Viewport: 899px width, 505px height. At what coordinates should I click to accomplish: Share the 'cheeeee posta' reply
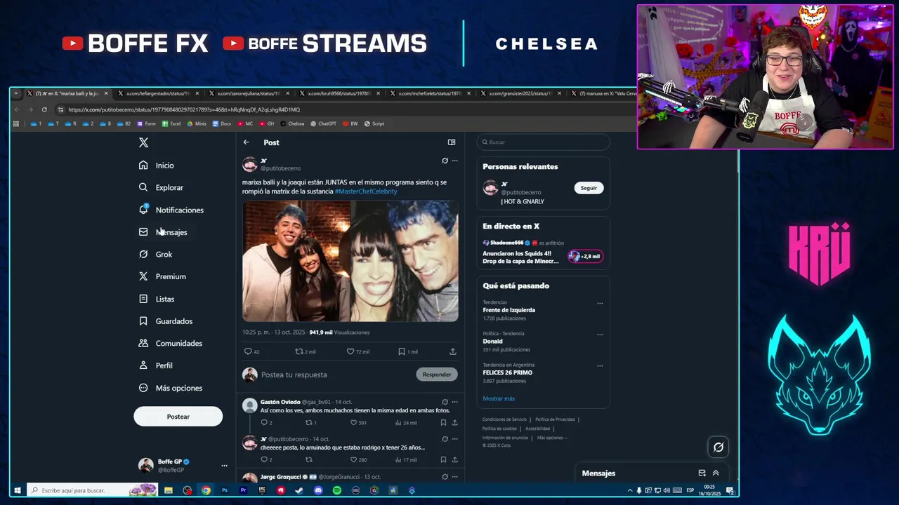coord(454,459)
